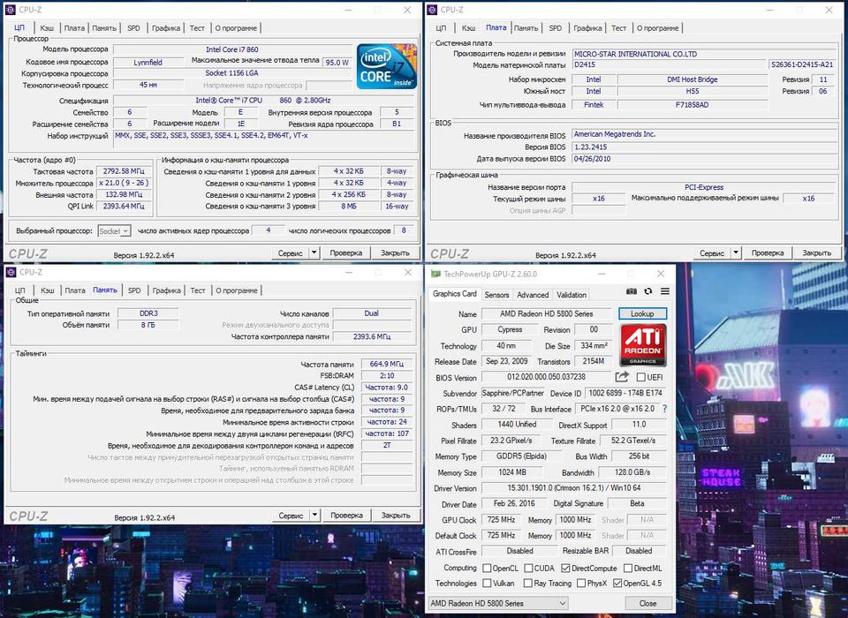Click the CPU-Z app icon in Плата window
This screenshot has width=848, height=618.
coord(432,10)
